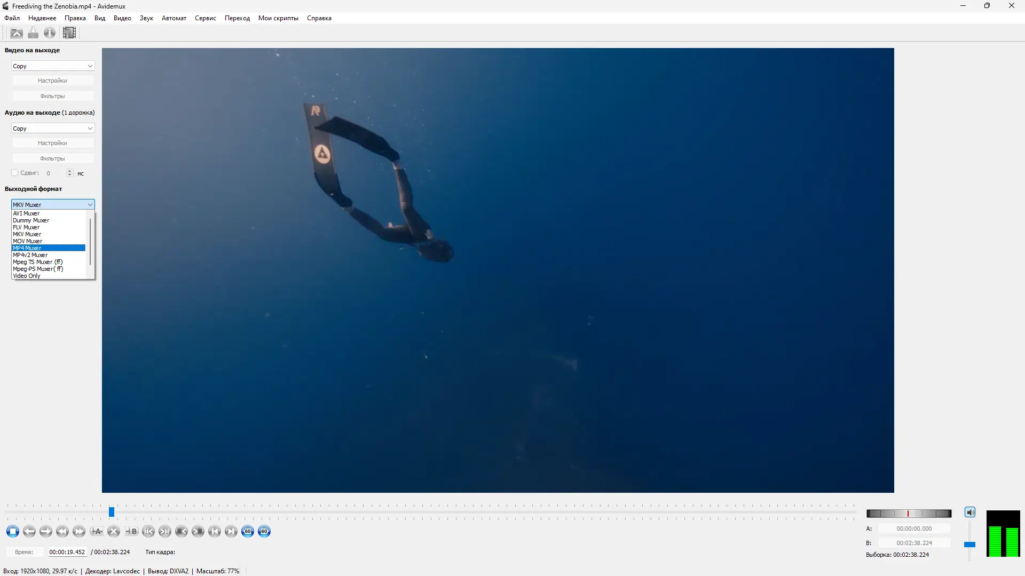Jump forward 60 seconds

point(264,531)
